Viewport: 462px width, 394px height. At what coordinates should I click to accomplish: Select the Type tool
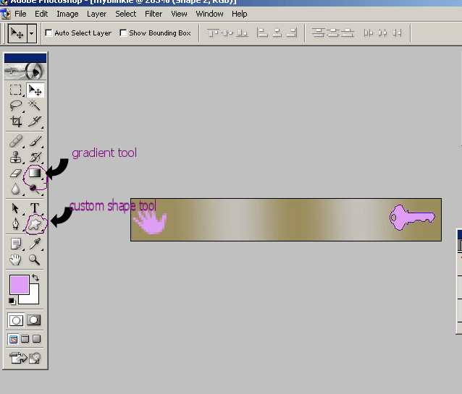[x=35, y=208]
